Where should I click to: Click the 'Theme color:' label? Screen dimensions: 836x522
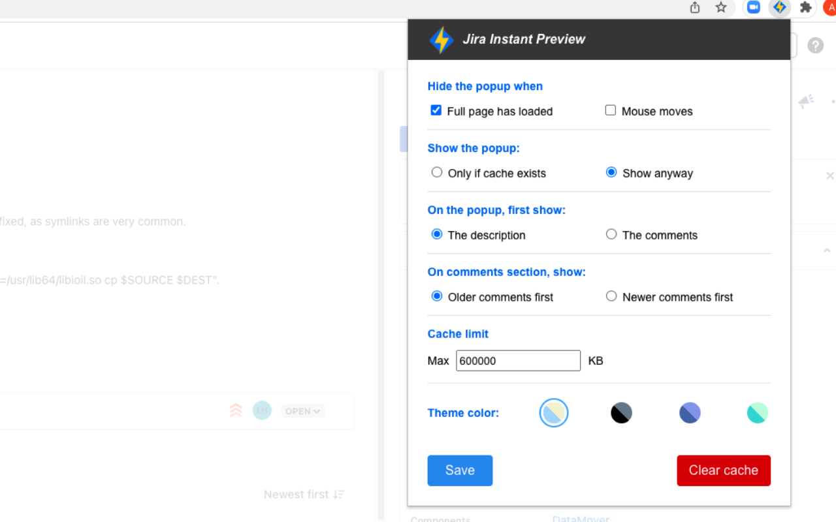(x=463, y=413)
